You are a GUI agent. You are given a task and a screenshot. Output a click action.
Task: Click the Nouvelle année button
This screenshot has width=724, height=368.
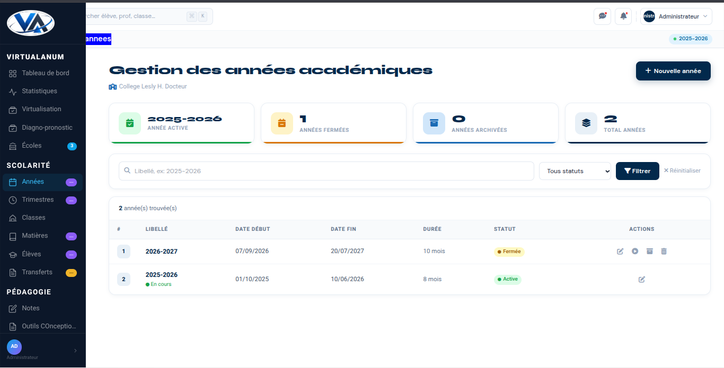click(673, 71)
